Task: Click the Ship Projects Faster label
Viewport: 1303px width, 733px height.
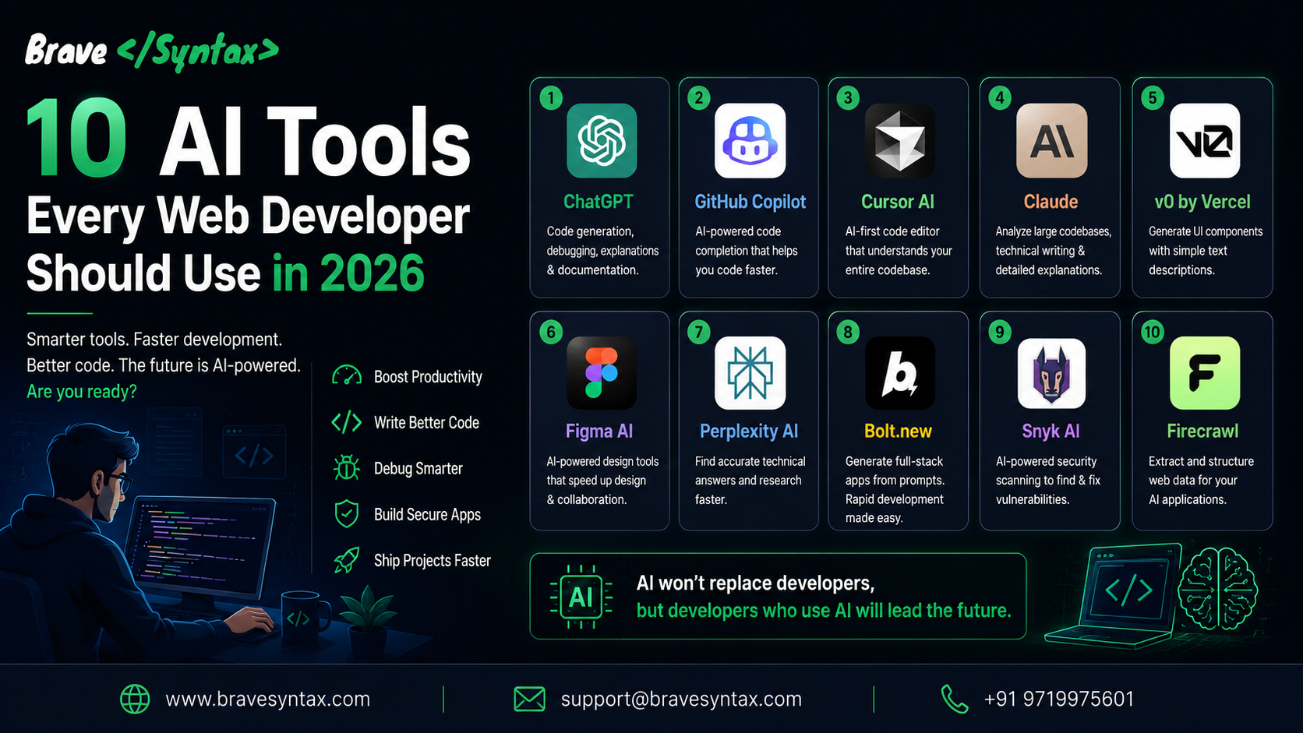Action: (x=432, y=560)
